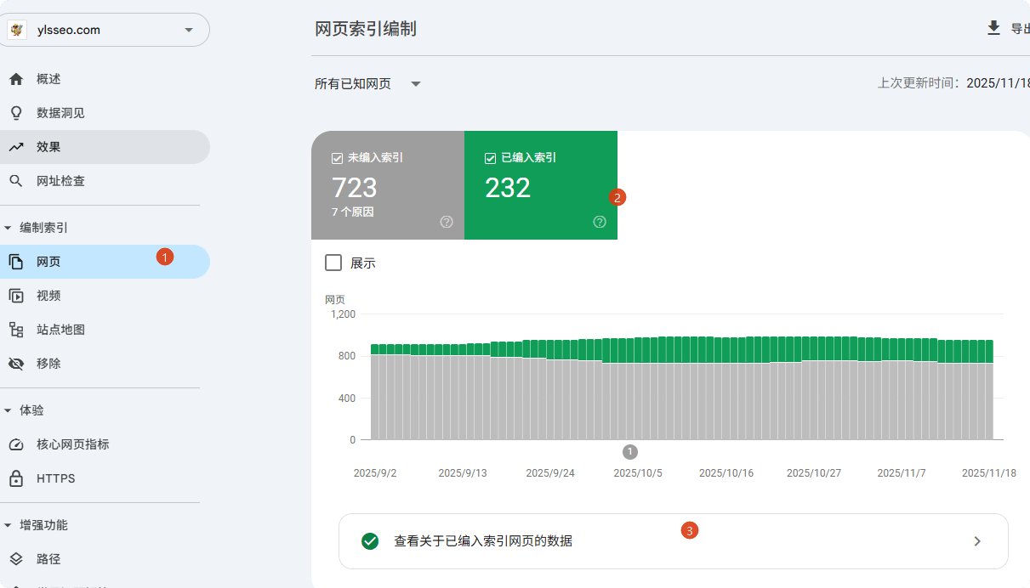Viewport: 1030px width, 588px height.
Task: Open the 所有已知网页 filter dropdown
Action: [x=368, y=83]
